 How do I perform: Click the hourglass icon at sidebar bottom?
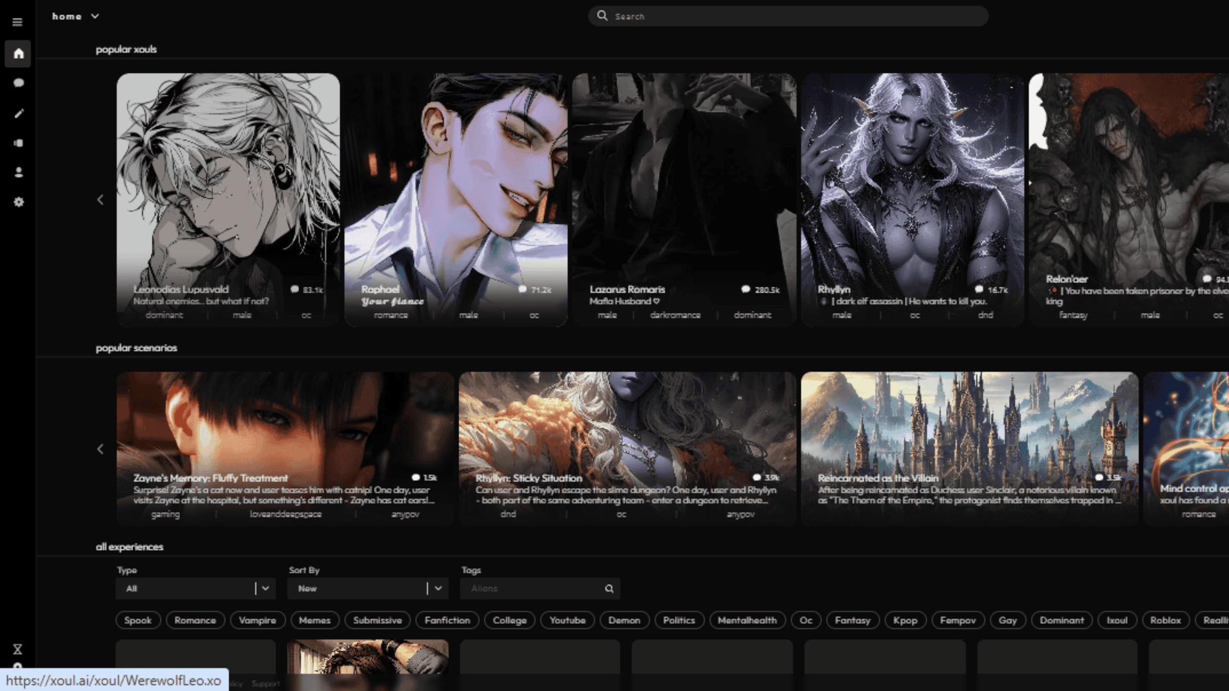[18, 649]
